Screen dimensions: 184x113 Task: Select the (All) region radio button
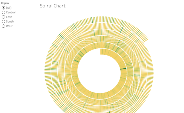click(3, 8)
